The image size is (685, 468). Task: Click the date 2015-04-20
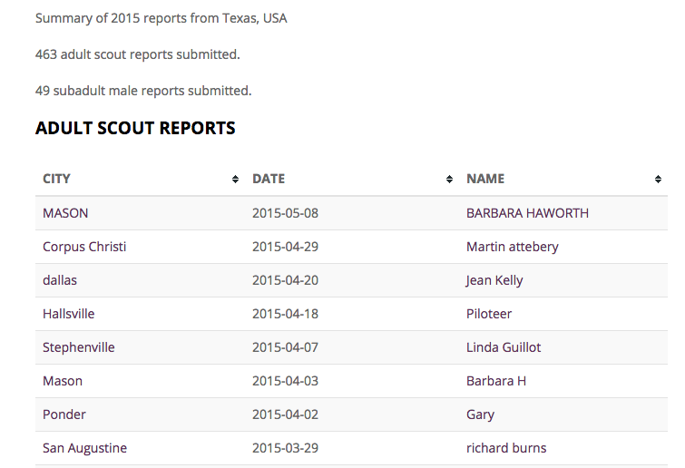click(x=285, y=280)
